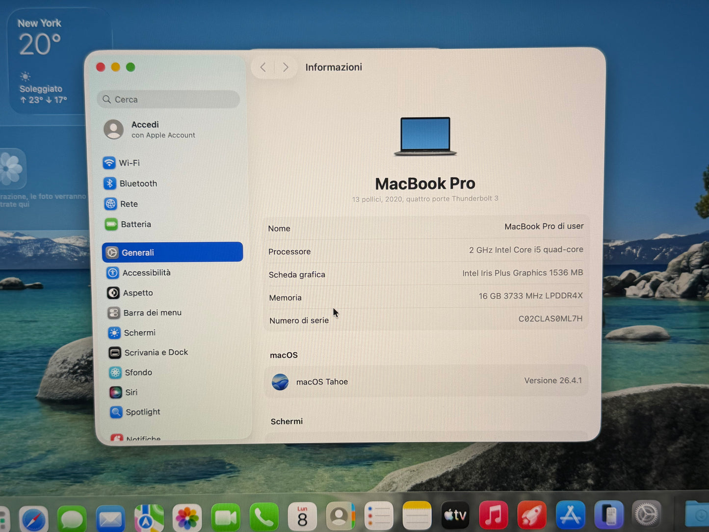709x532 pixels.
Task: Open Scrivania e Dock settings
Action: (x=148, y=352)
